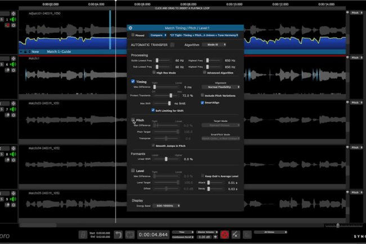Open the Pitch display dropdown on track 6
The height and width of the screenshot is (244, 366).
click(356, 57)
